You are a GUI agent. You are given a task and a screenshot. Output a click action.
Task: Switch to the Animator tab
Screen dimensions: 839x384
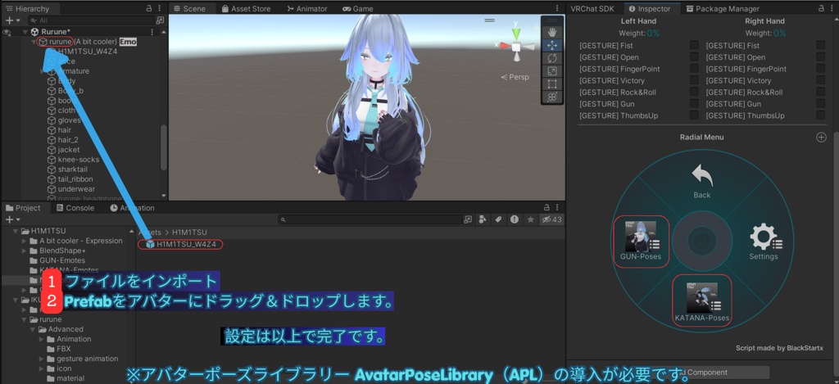308,8
